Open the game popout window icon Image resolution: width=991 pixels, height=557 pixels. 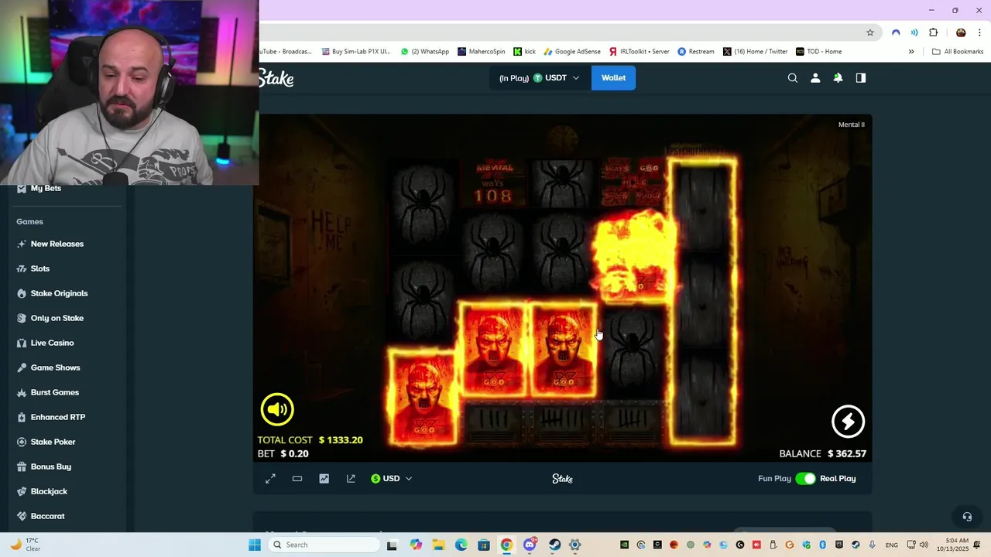coord(351,479)
